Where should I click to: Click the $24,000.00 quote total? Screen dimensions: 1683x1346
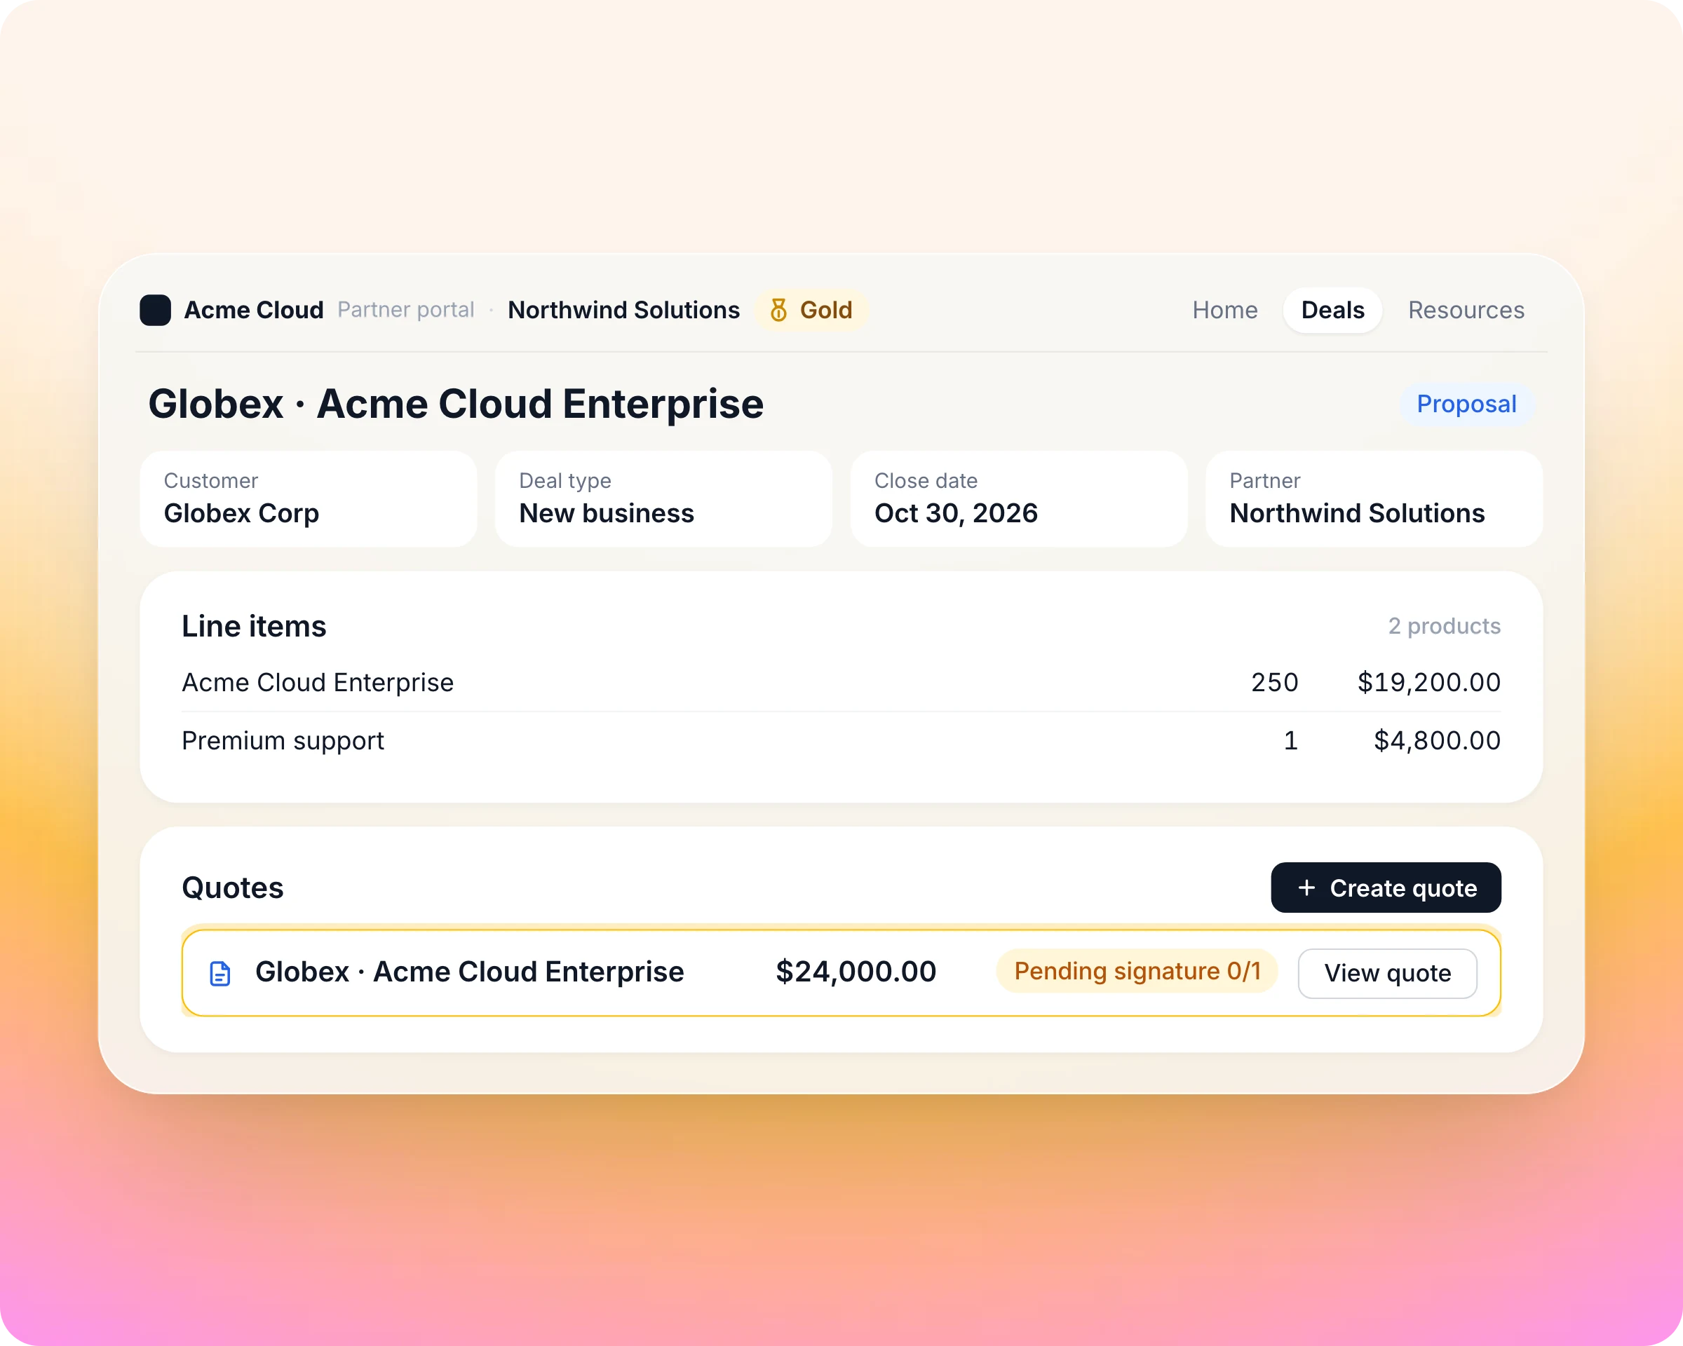coord(856,972)
